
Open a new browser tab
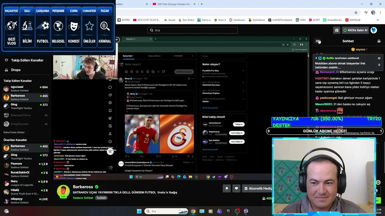[202, 4]
